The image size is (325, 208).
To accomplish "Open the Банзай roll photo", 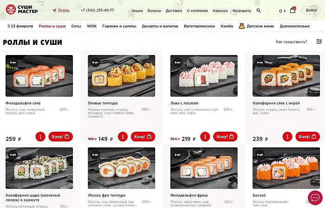I will [x=286, y=168].
